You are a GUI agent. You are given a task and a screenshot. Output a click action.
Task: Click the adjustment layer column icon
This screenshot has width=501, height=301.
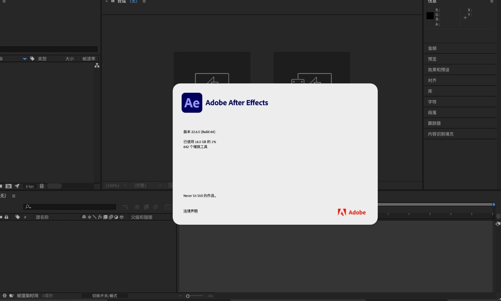(116, 217)
